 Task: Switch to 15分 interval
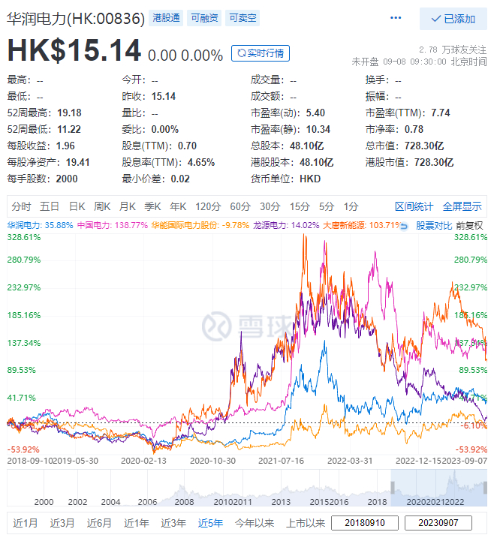click(300, 206)
